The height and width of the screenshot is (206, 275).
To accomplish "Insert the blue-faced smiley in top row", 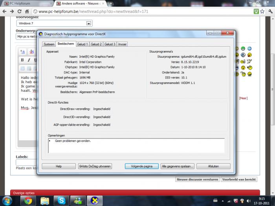I will [249, 49].
